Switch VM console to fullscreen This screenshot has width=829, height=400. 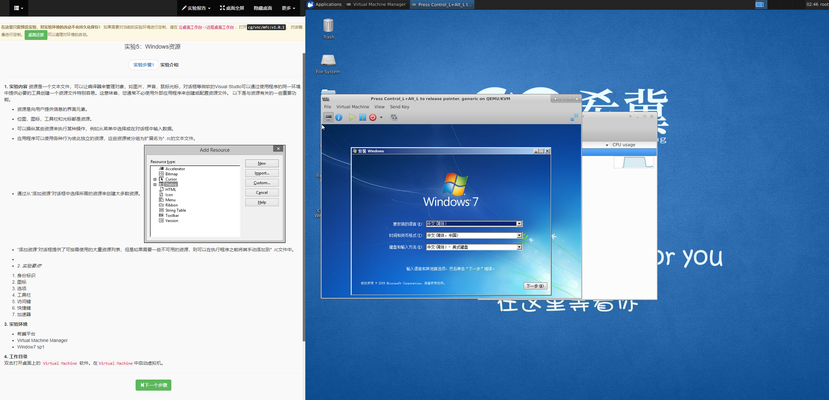[574, 117]
